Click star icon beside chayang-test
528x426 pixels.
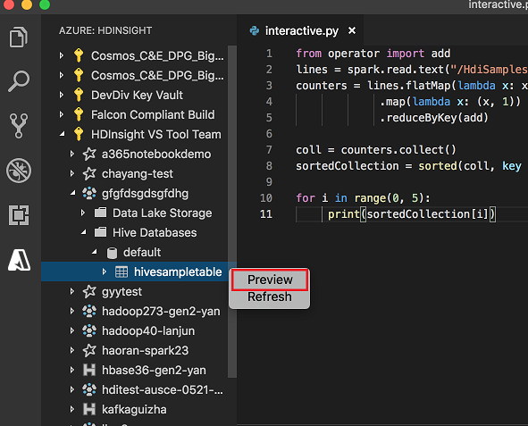pos(89,173)
